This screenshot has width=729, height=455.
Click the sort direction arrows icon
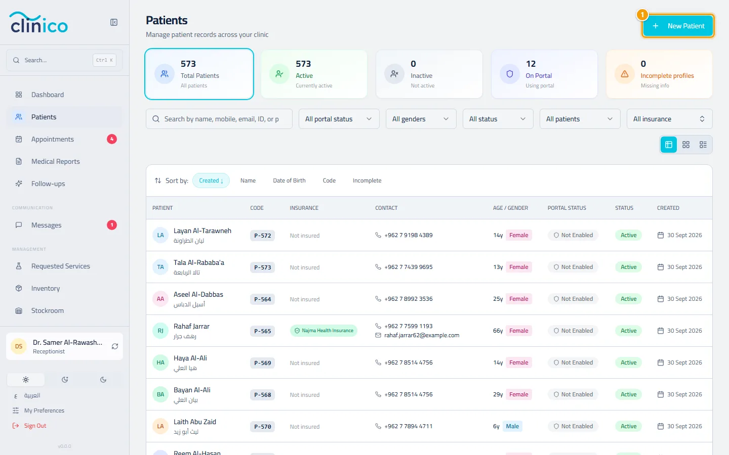point(158,180)
